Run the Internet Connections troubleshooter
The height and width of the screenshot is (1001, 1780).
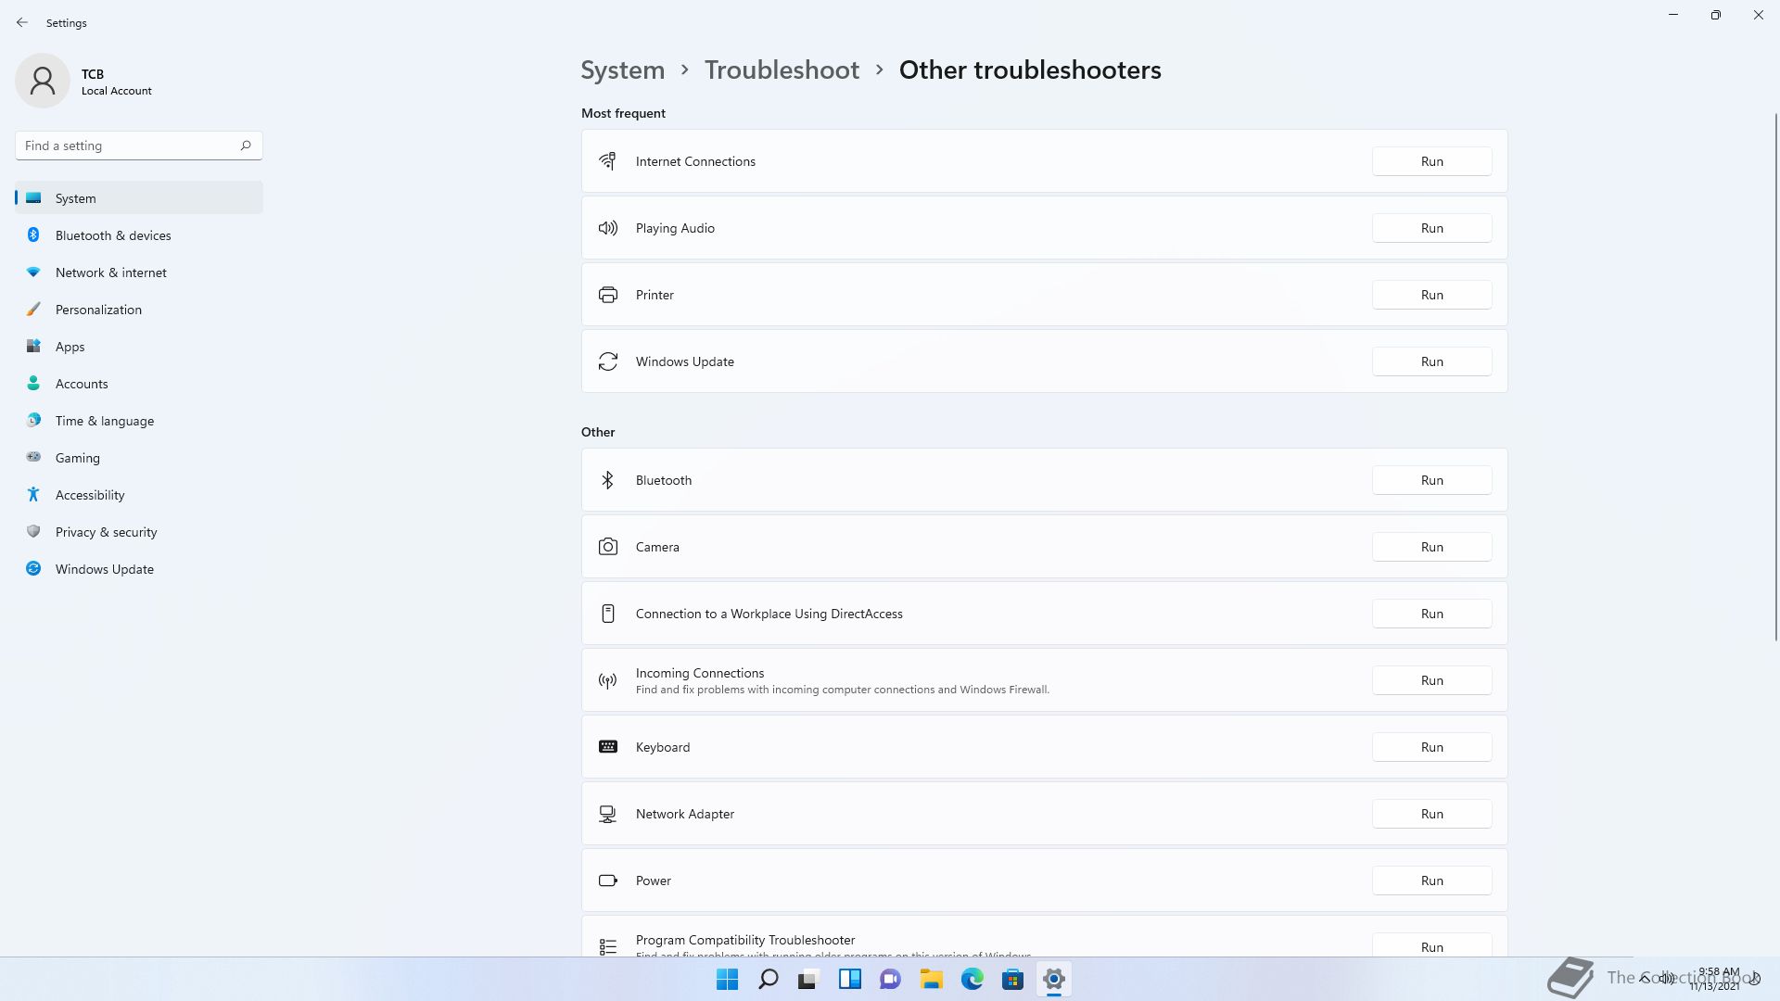coord(1431,161)
